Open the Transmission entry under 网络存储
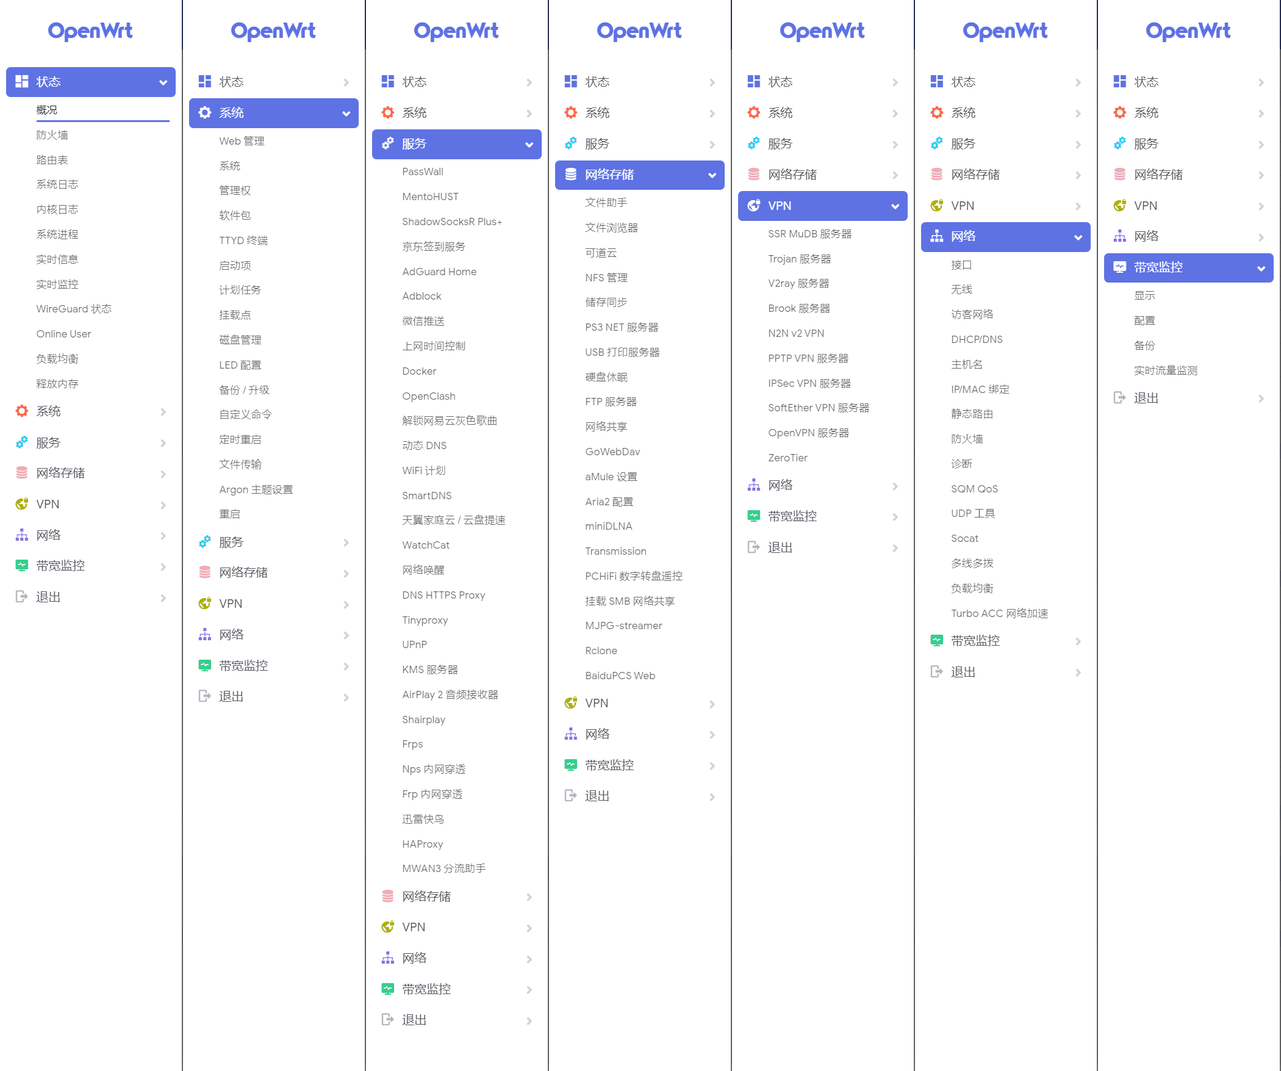 coord(615,551)
